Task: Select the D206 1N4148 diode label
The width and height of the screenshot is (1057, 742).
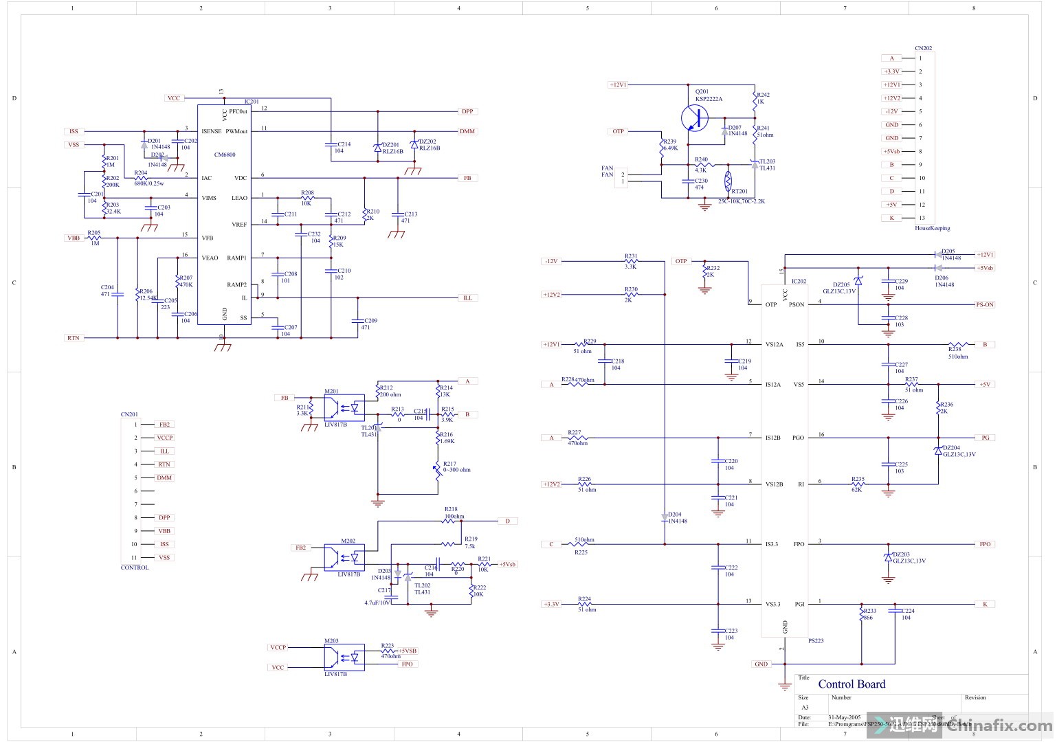Action: click(x=944, y=281)
